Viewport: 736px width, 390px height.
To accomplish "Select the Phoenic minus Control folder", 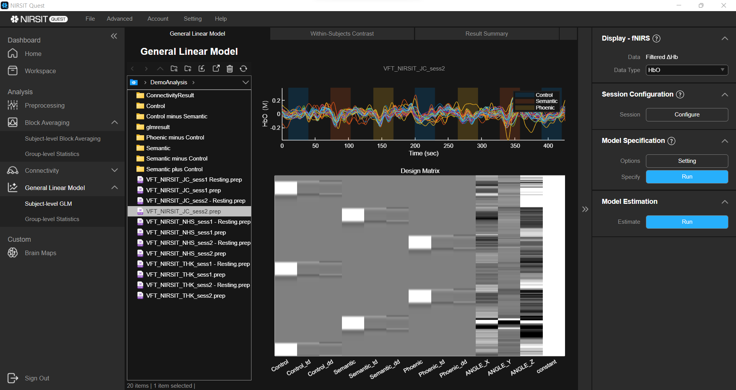I will point(189,138).
